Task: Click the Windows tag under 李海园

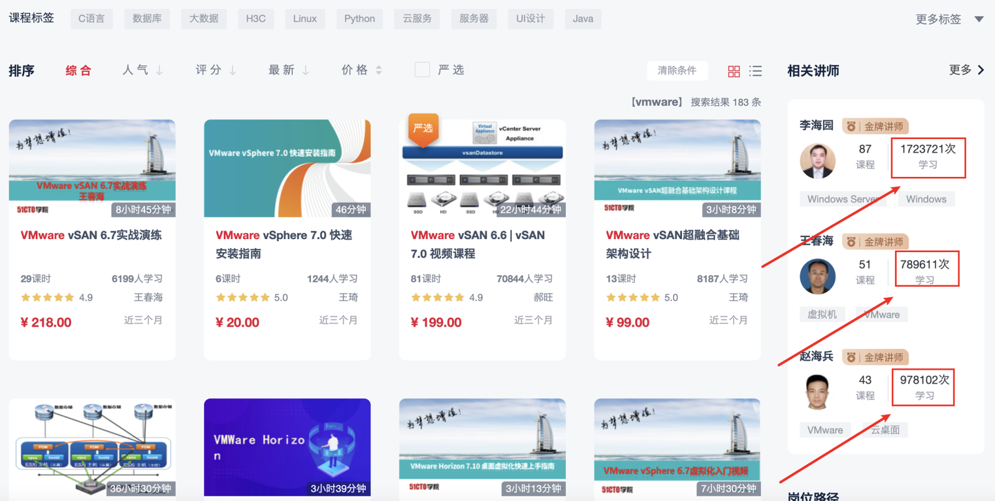Action: (926, 199)
